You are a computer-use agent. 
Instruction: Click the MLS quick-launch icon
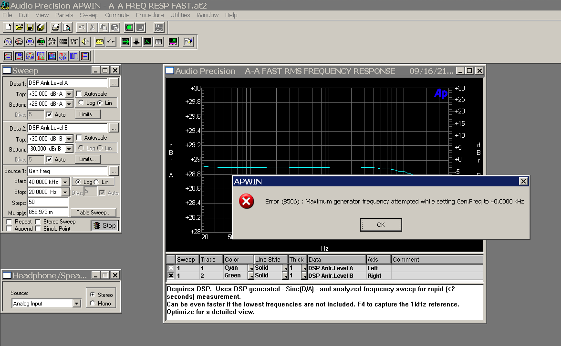pyautogui.click(x=63, y=56)
